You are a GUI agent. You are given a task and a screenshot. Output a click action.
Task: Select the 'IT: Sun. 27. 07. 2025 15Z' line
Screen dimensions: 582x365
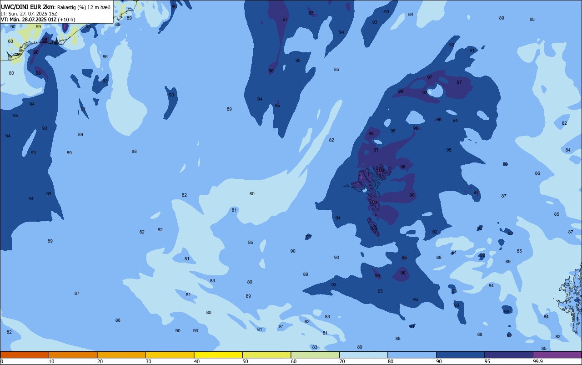point(29,14)
